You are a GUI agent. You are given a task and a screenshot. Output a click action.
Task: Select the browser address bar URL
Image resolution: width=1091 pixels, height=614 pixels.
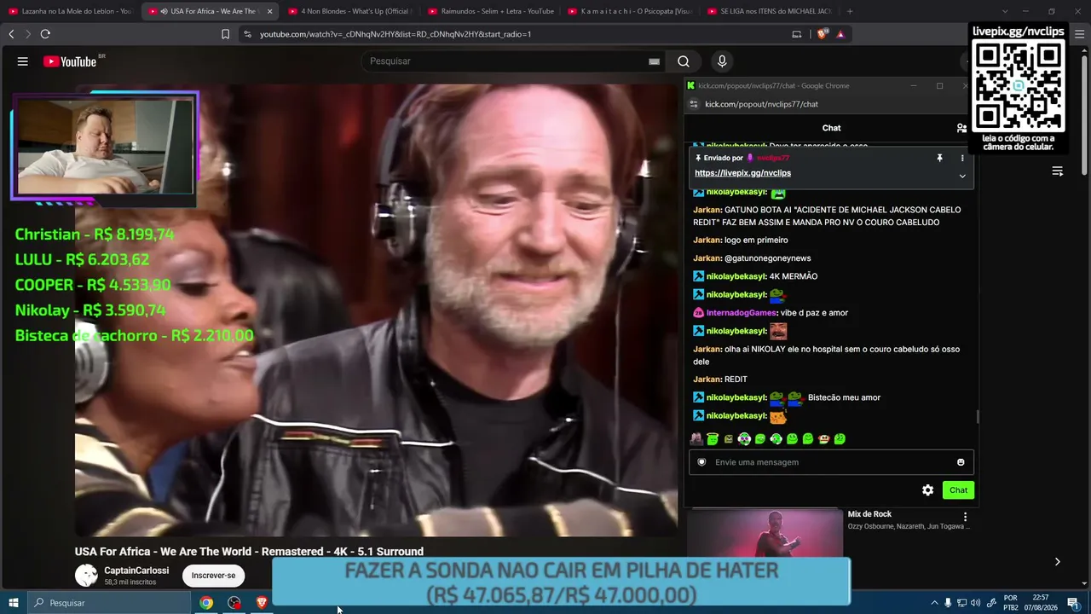395,34
